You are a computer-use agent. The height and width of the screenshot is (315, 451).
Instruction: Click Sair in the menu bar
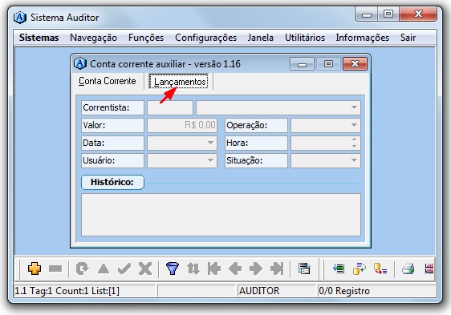click(408, 38)
